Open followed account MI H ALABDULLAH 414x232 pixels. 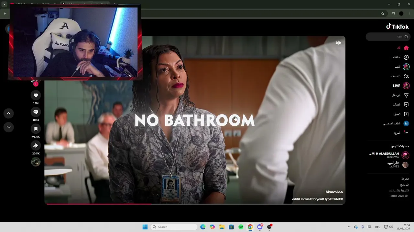click(389, 155)
